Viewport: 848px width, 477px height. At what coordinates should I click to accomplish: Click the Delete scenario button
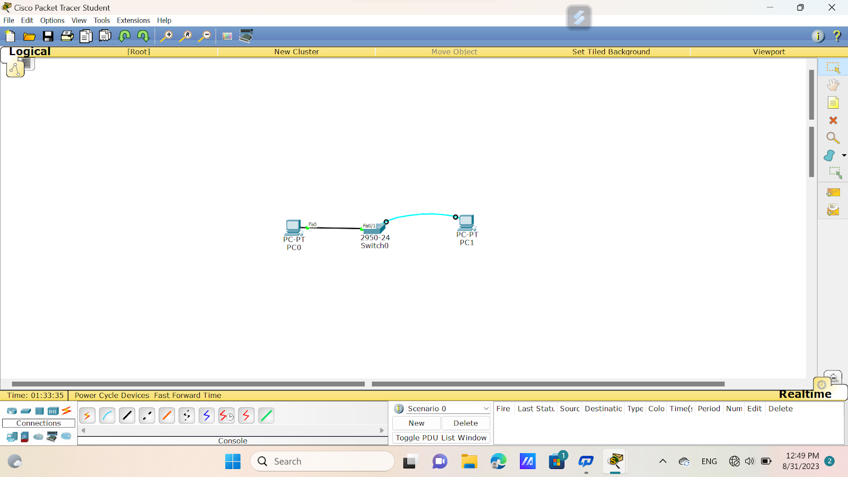coord(465,423)
